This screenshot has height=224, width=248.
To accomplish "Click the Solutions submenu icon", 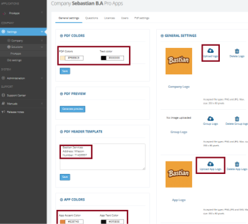I will point(9,47).
